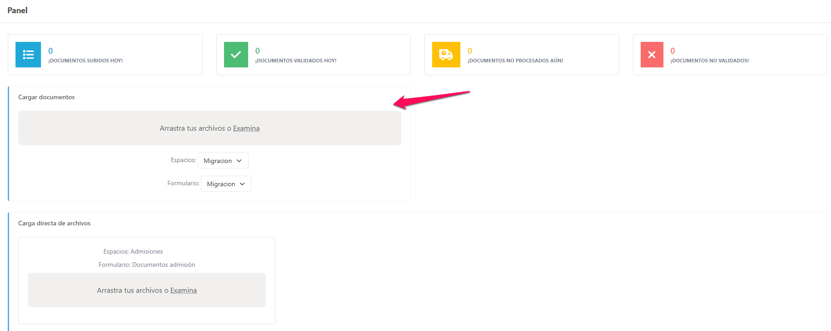Click the blue zero uploaded-today counter
The width and height of the screenshot is (831, 331).
(51, 51)
